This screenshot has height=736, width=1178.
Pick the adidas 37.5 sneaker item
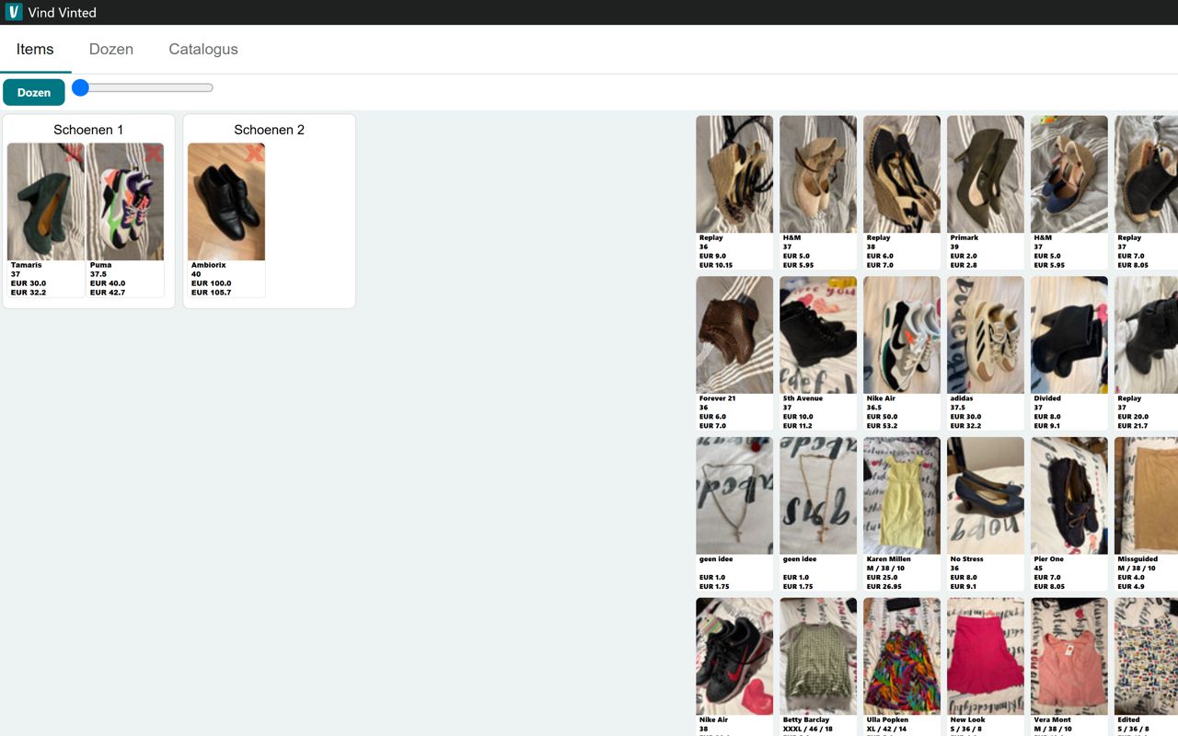986,353
